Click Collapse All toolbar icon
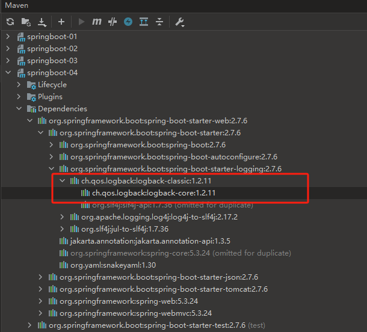 point(159,22)
